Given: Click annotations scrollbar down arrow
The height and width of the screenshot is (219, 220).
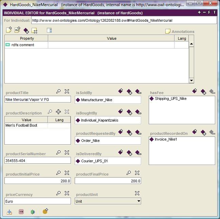Looking at the screenshot, I should click(x=191, y=80).
